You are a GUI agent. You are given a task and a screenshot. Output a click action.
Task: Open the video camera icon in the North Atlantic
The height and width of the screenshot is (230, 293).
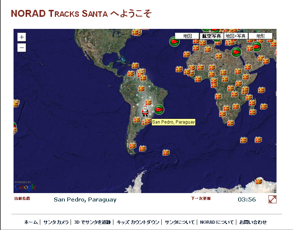coord(174,42)
